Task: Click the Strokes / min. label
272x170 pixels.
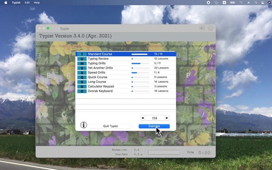Action: [x=120, y=150]
